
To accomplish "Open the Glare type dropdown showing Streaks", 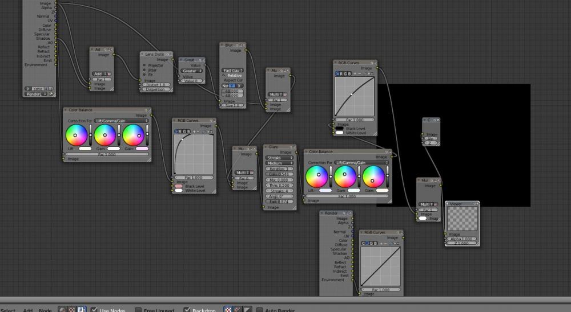I will [x=280, y=158].
